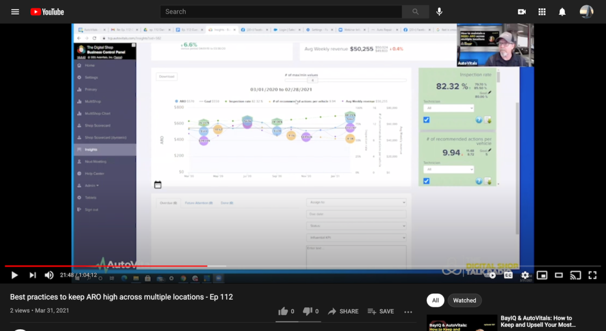606x331 pixels.
Task: Show notifications bell panel
Action: click(562, 12)
